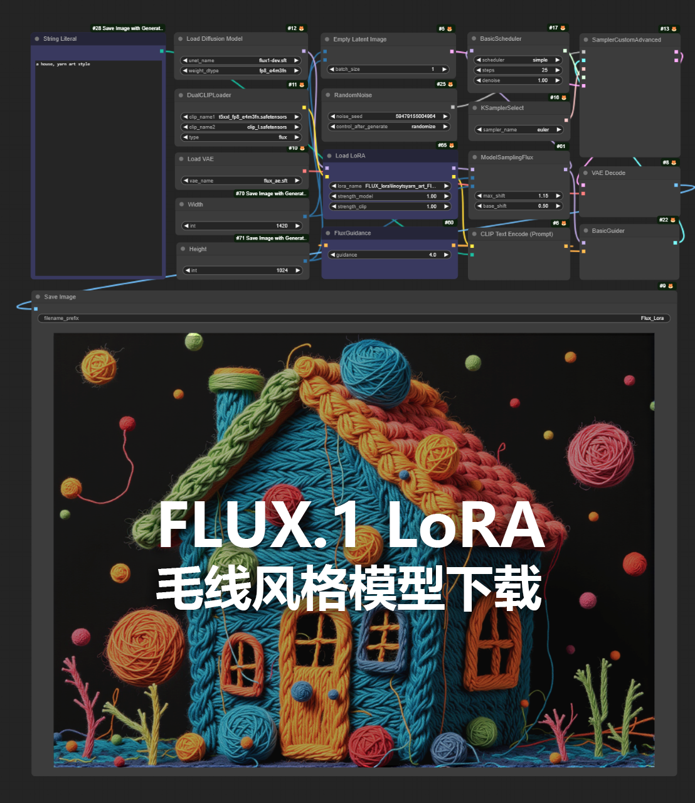Click the Load VAE red output socket
The height and width of the screenshot is (803, 695).
pyautogui.click(x=305, y=171)
